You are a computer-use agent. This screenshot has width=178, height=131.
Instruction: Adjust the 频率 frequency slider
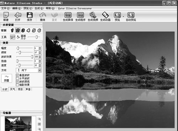(x=20, y=53)
